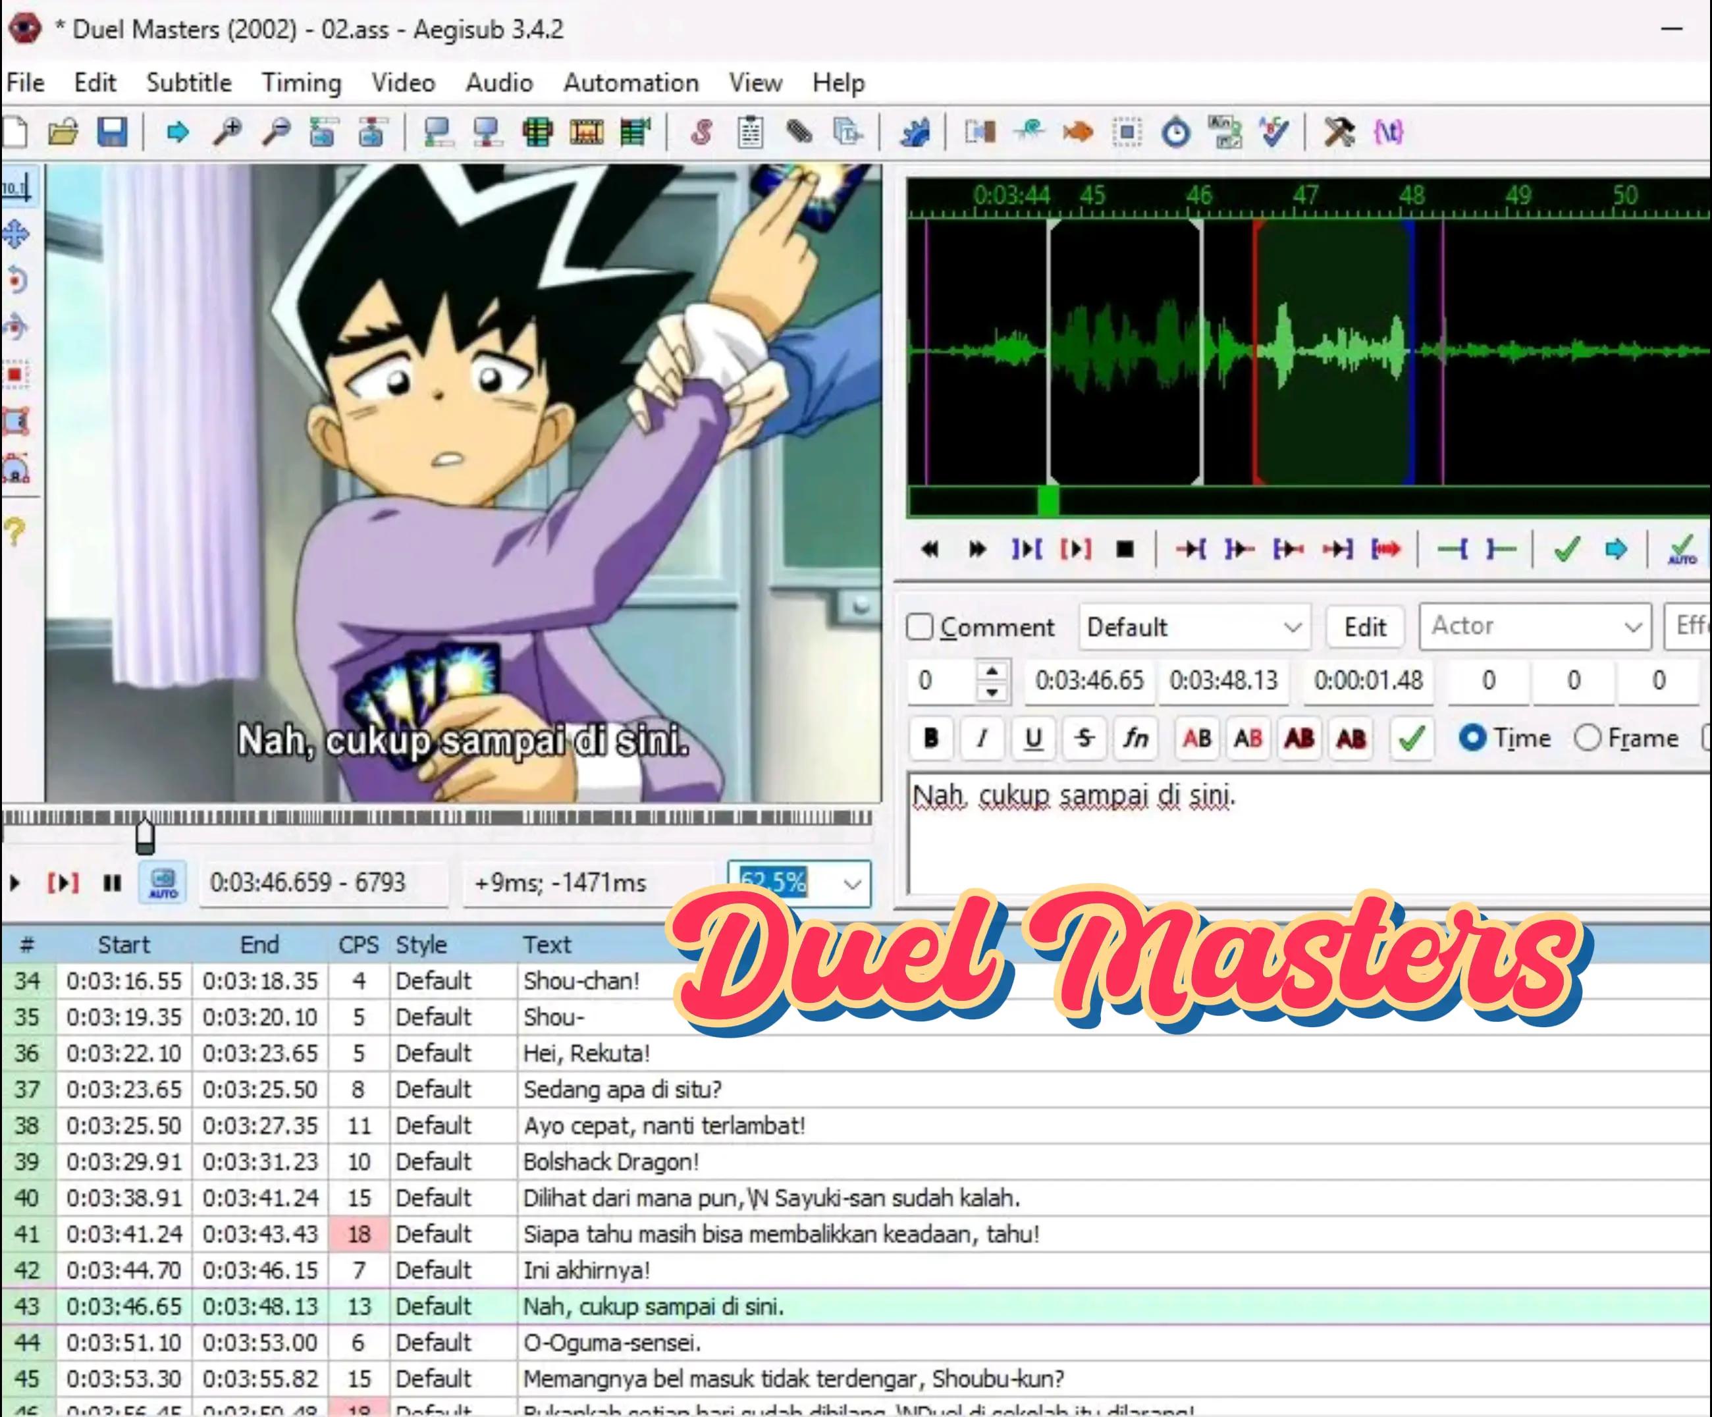Stop audio playback with the square button

pos(1125,550)
